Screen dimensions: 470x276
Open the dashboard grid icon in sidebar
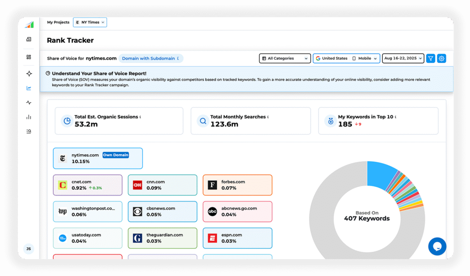click(x=29, y=57)
